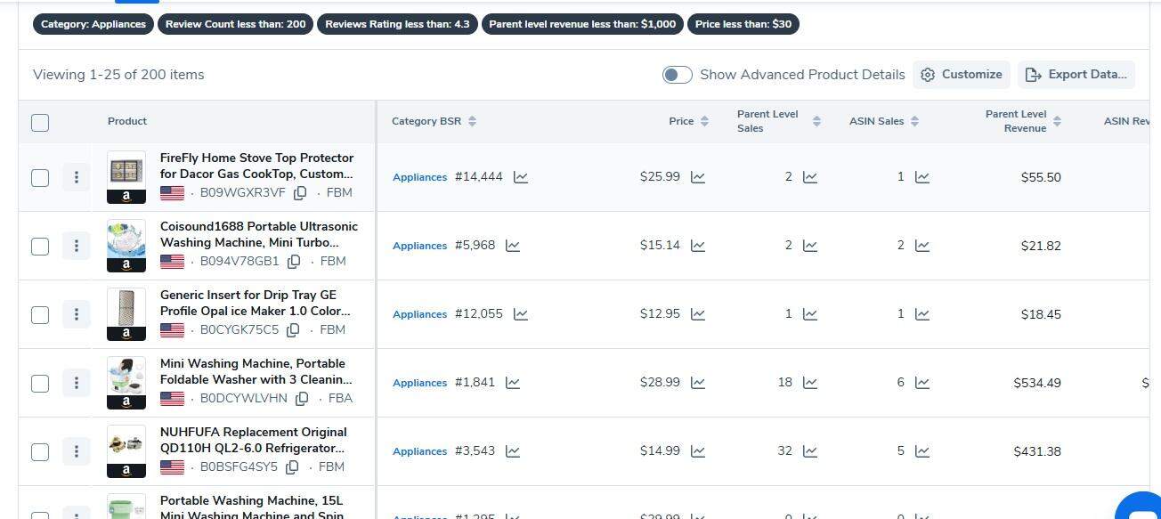The image size is (1161, 519).
Task: Click the Customize button
Action: coord(962,75)
